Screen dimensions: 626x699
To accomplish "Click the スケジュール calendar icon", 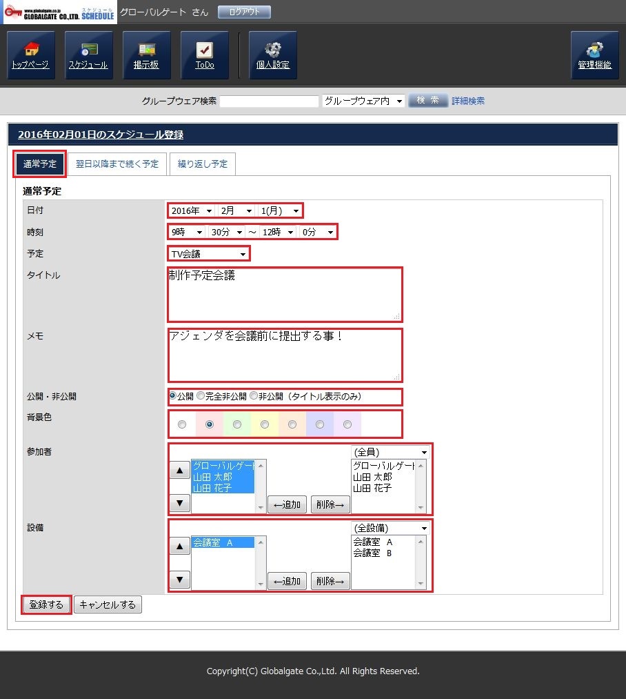I will (88, 55).
